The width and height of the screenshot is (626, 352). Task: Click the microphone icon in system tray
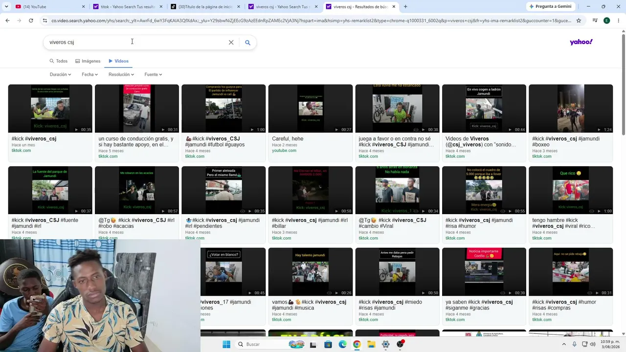click(x=575, y=344)
